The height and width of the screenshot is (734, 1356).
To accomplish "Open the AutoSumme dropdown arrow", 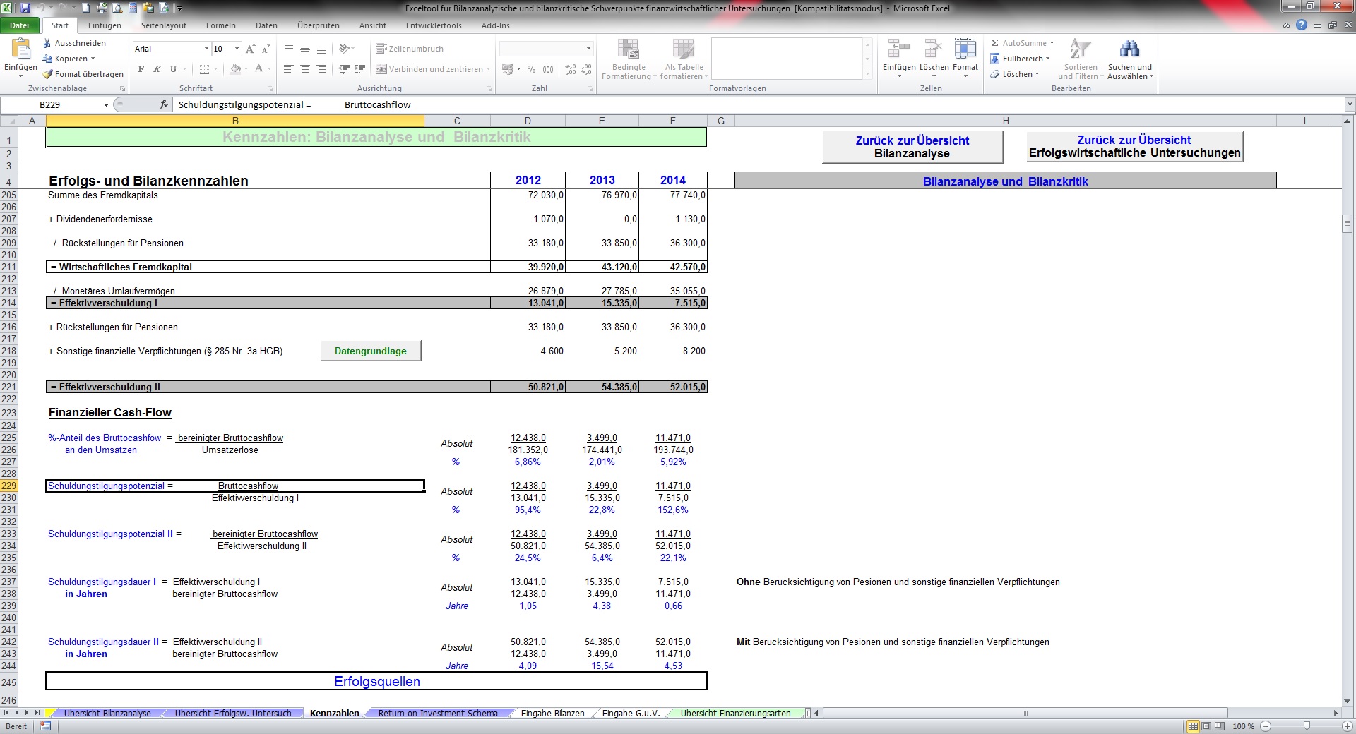I will [x=1052, y=43].
